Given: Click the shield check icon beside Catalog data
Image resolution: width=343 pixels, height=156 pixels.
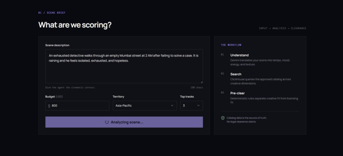Looking at the screenshot, I should click(223, 118).
